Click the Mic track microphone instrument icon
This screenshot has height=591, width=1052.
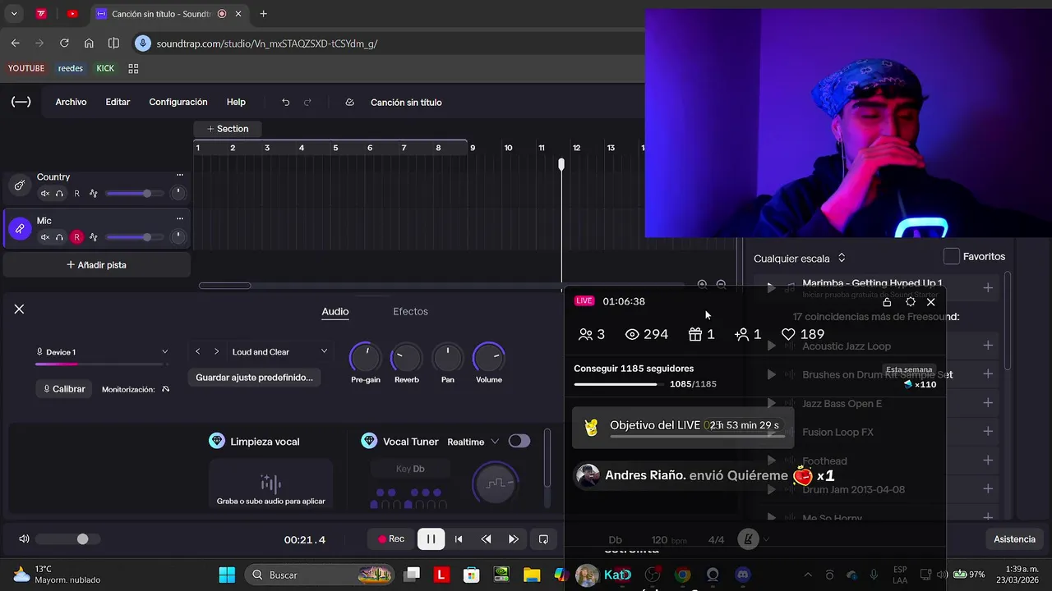20,230
